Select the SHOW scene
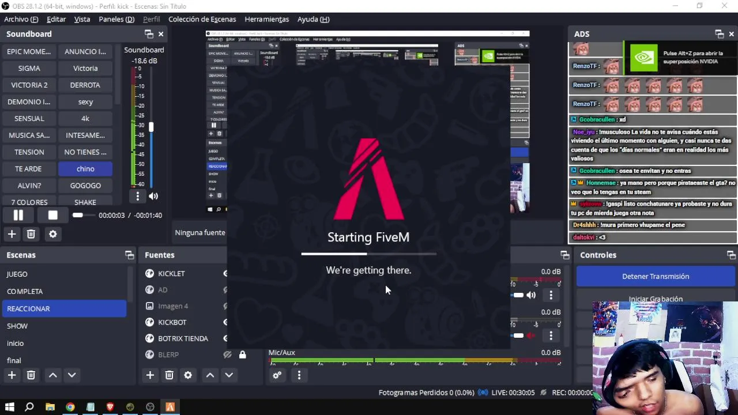Viewport: 738px width, 415px height. (63, 326)
